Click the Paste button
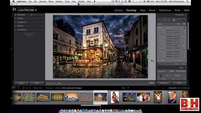This screenshot has height=113, width=201. click(37, 83)
